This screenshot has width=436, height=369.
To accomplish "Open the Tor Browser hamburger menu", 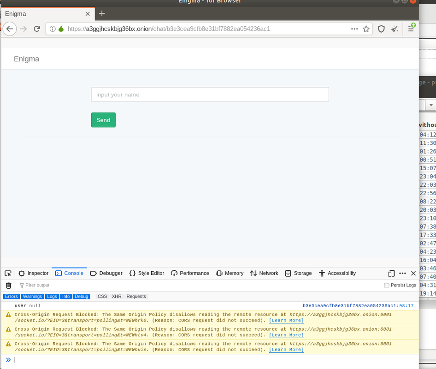I will coord(411,28).
